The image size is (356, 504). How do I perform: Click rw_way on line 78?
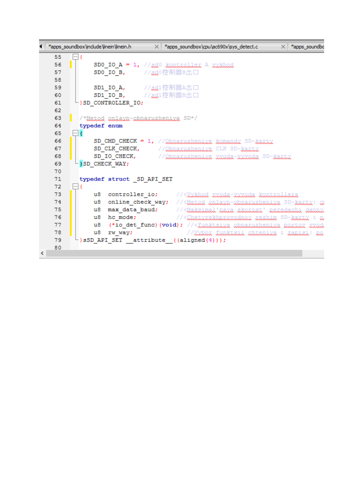point(119,232)
